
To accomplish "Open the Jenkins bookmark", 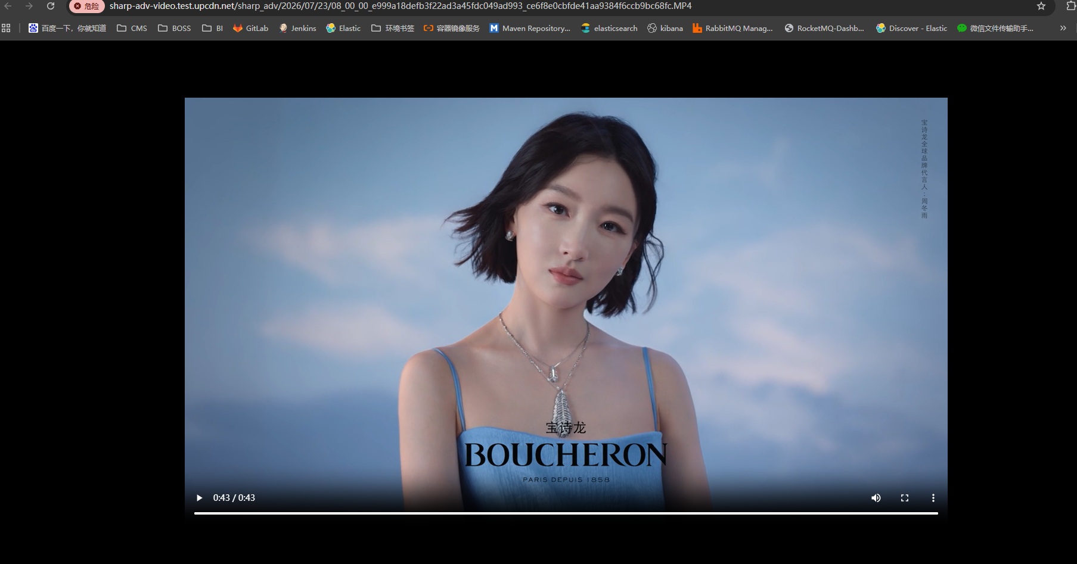I will coord(297,28).
